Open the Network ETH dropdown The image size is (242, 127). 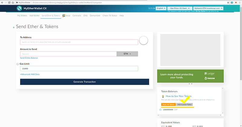point(208,8)
